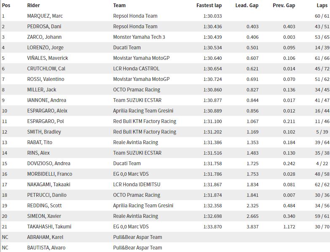Click the Rider column header
330x252 pixels.
coord(33,5)
